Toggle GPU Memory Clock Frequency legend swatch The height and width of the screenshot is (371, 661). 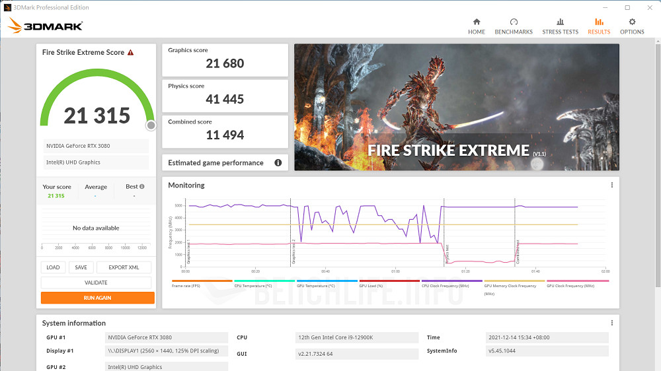514,281
